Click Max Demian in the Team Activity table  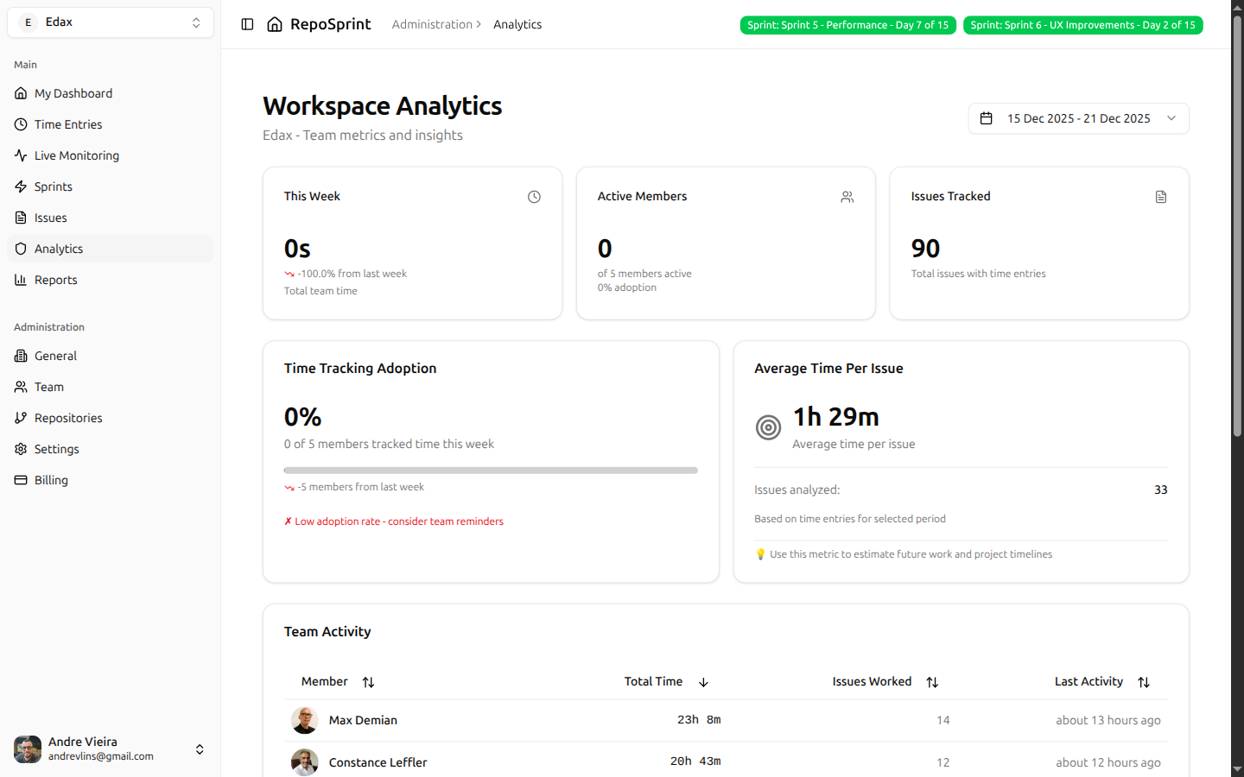tap(363, 720)
